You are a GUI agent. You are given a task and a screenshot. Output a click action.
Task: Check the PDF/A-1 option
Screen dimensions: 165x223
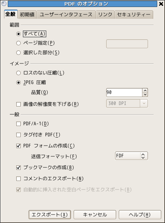[x=18, y=124]
